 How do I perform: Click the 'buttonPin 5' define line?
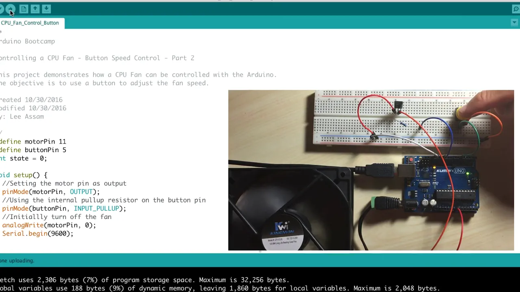click(33, 150)
